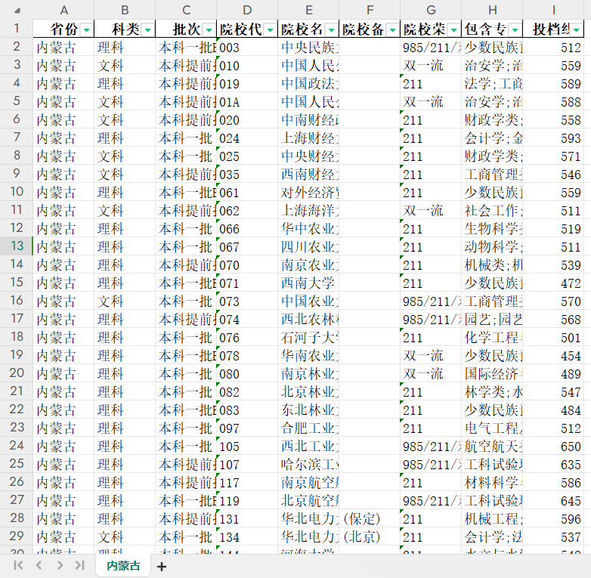Select 985/211 cell in row 2
Viewport: 591px width, 578px height.
tap(431, 47)
